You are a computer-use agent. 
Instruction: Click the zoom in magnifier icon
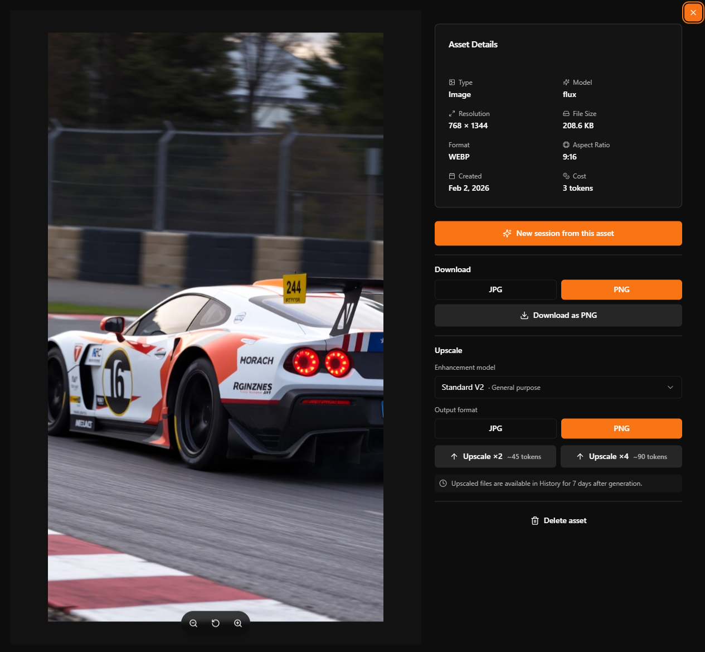(238, 624)
